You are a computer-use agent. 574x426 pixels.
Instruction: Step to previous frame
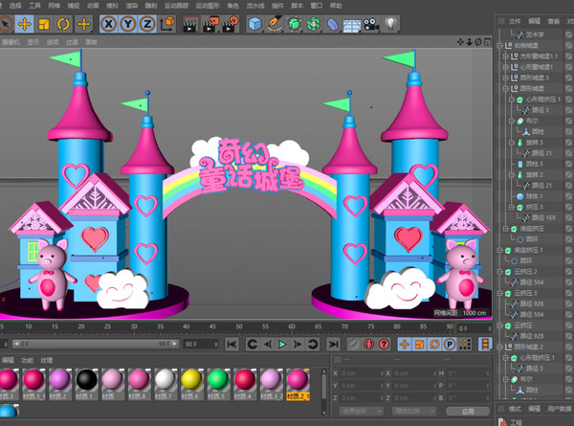pyautogui.click(x=268, y=345)
